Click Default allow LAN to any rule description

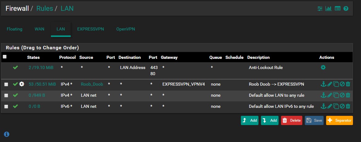tap(276, 95)
